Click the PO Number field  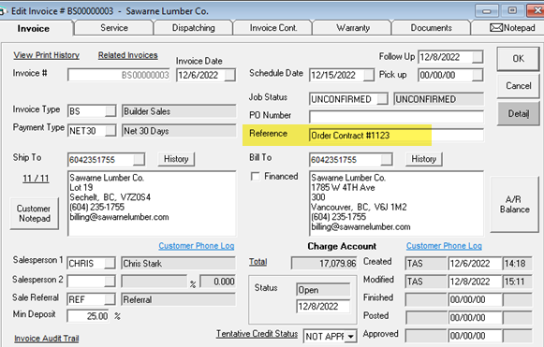click(x=396, y=117)
